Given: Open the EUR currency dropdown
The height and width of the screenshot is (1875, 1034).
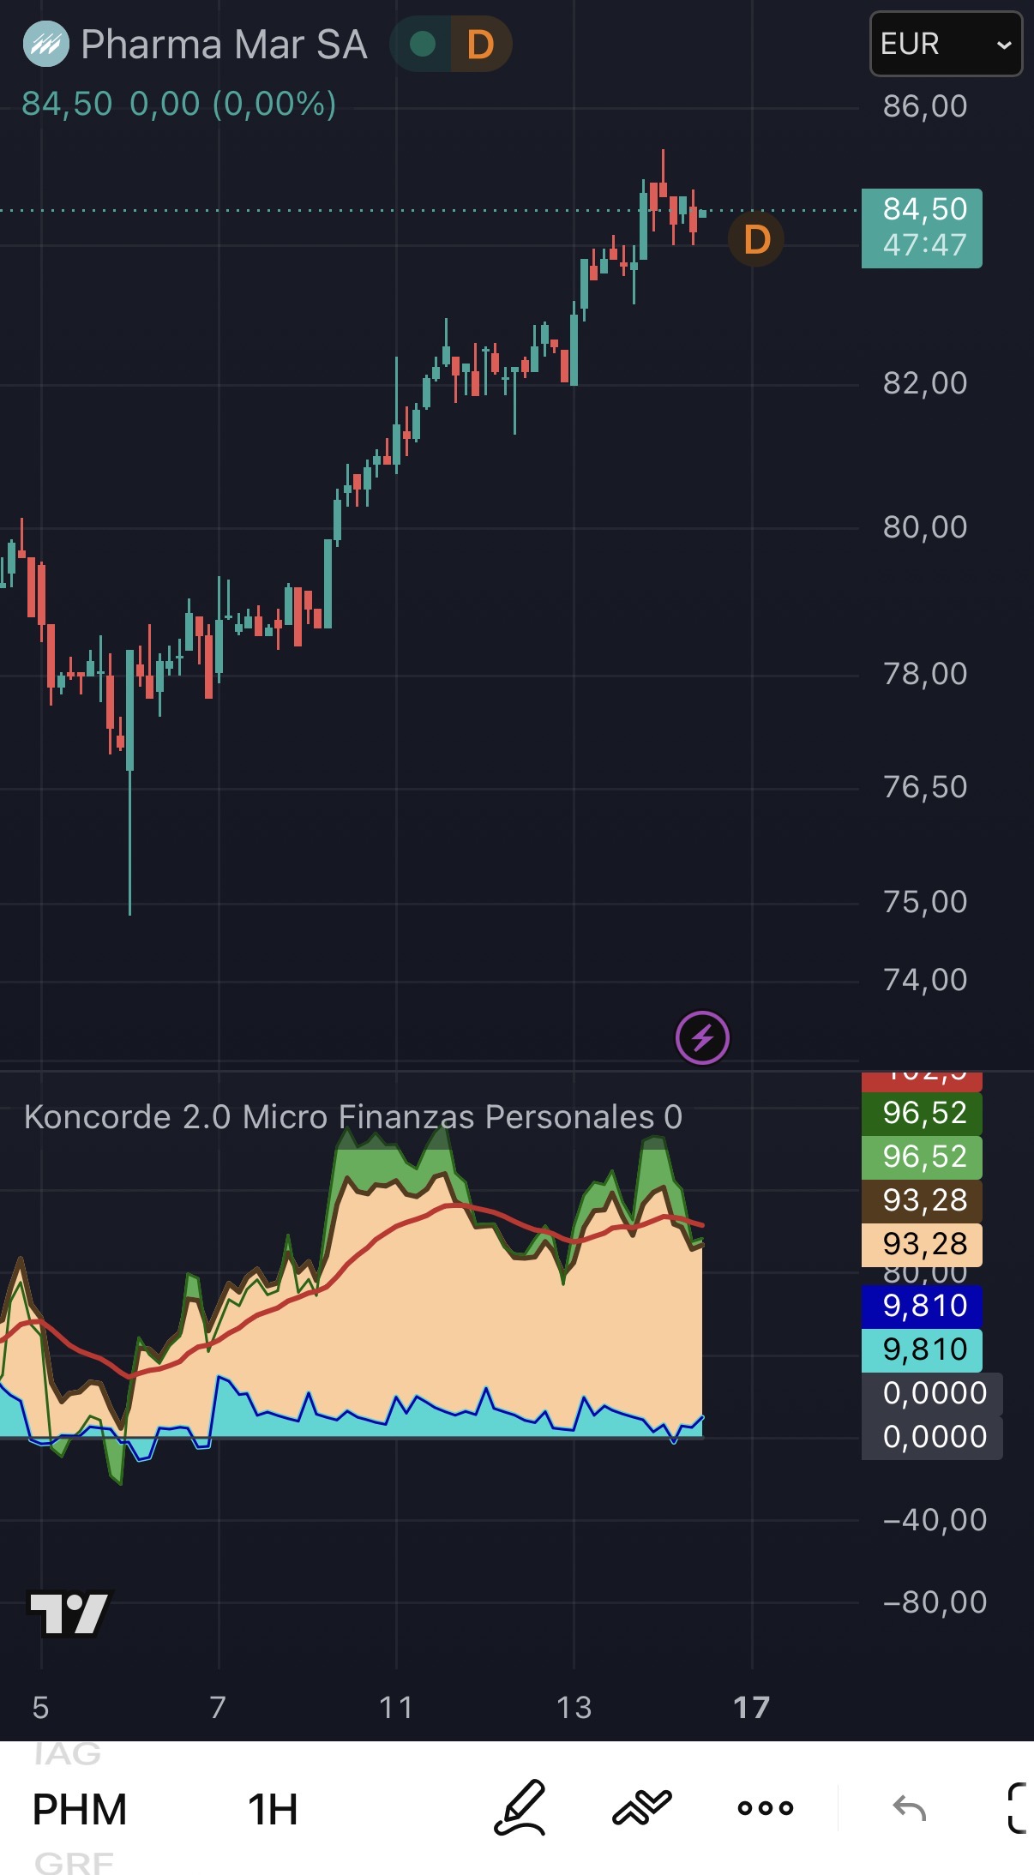Looking at the screenshot, I should click(946, 44).
